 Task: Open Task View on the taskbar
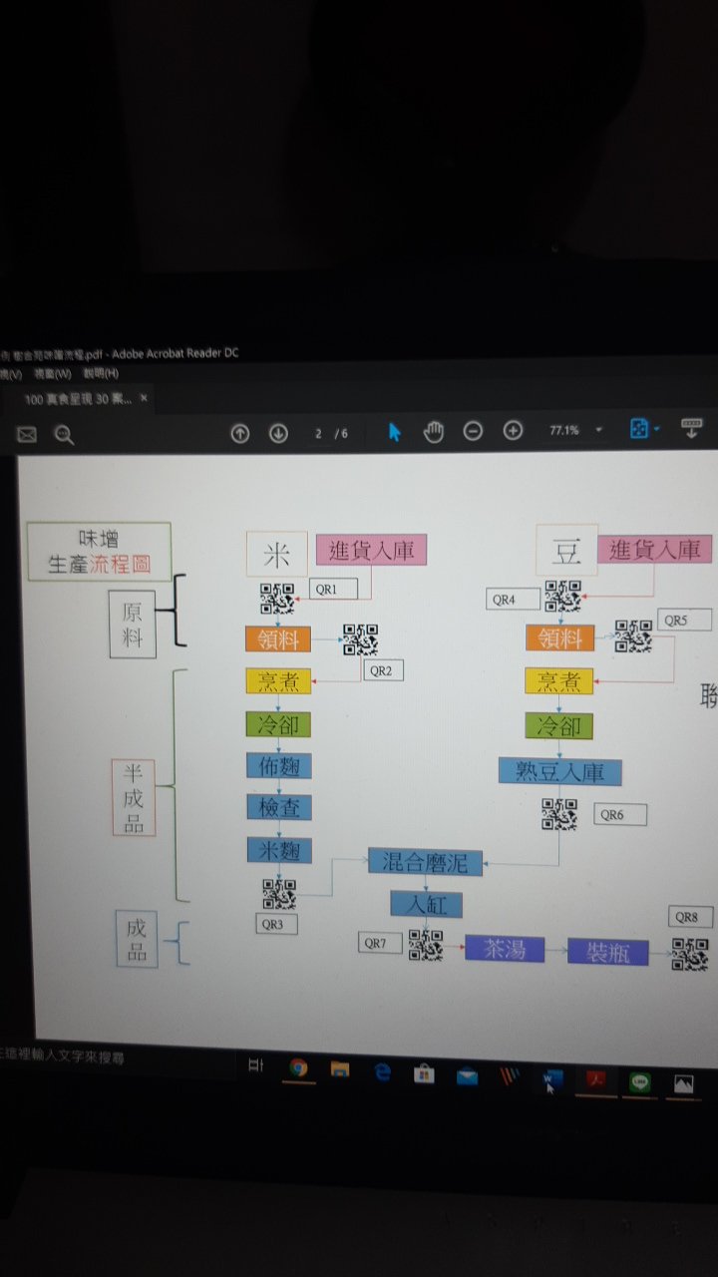[255, 1066]
